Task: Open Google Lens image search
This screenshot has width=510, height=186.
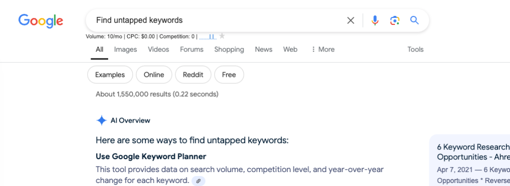Action: [394, 20]
